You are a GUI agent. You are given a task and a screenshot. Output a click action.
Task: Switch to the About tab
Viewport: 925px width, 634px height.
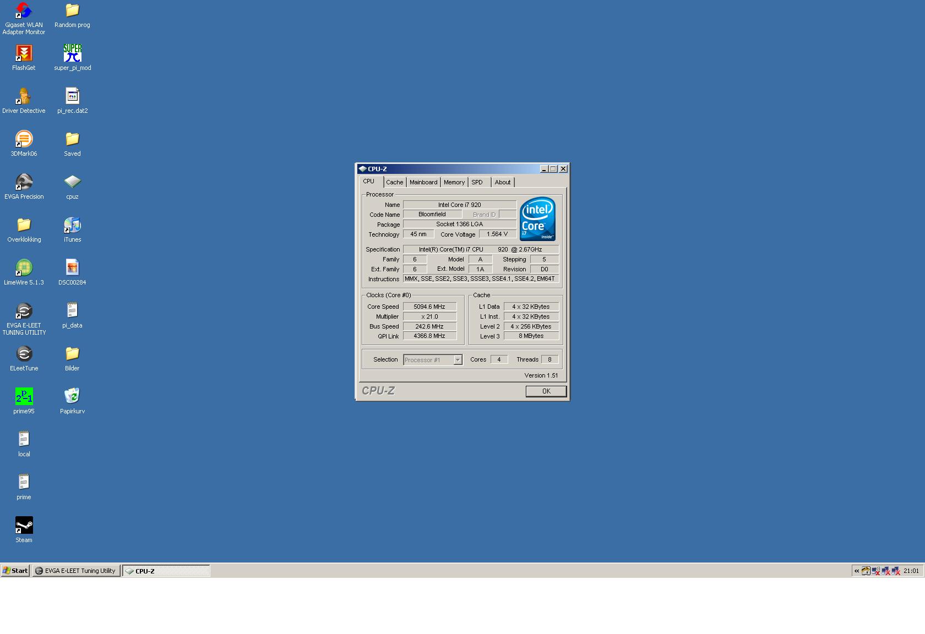502,182
